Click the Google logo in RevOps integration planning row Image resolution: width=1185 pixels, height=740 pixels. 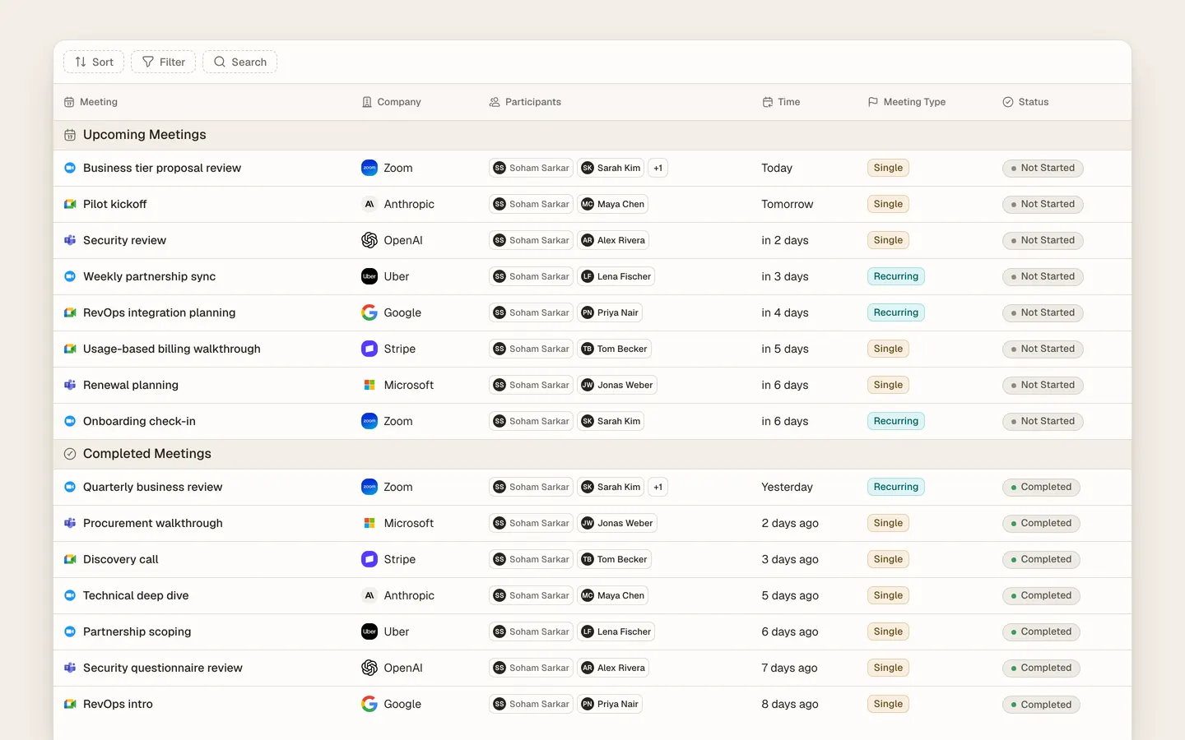coord(369,312)
